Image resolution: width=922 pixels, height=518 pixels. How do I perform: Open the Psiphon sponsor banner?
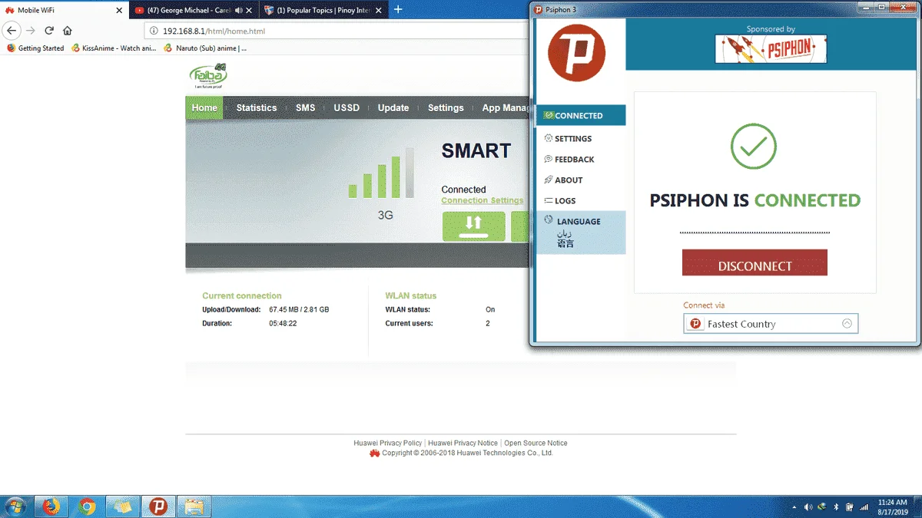coord(771,49)
